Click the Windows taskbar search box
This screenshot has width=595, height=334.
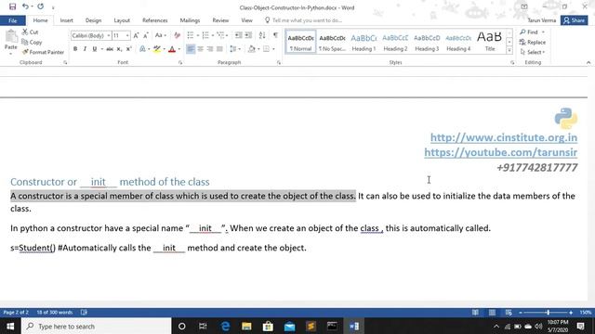coord(97,326)
